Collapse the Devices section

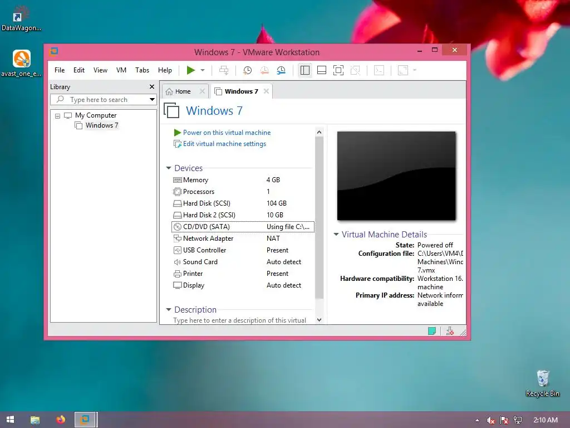click(x=169, y=168)
